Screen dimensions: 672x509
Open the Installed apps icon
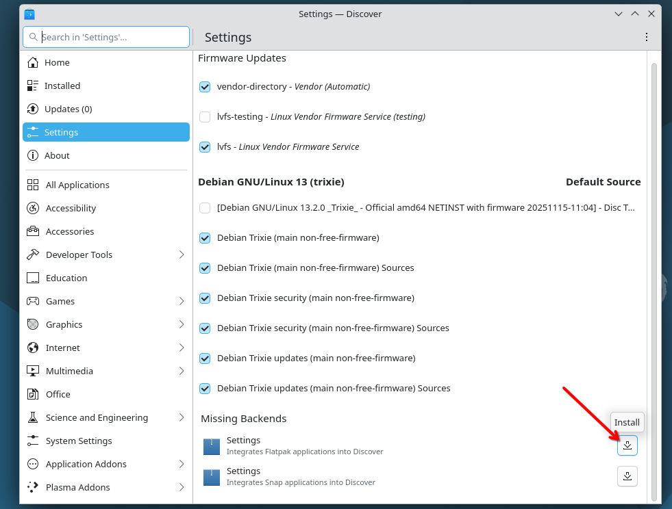[33, 86]
